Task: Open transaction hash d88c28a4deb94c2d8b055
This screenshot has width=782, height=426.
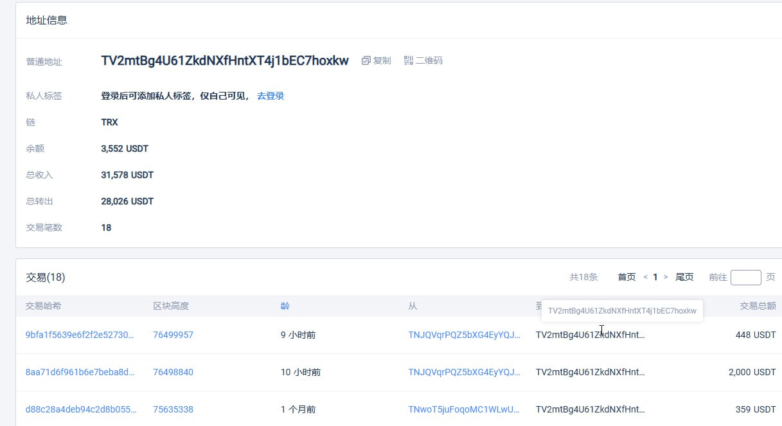Action: point(80,409)
